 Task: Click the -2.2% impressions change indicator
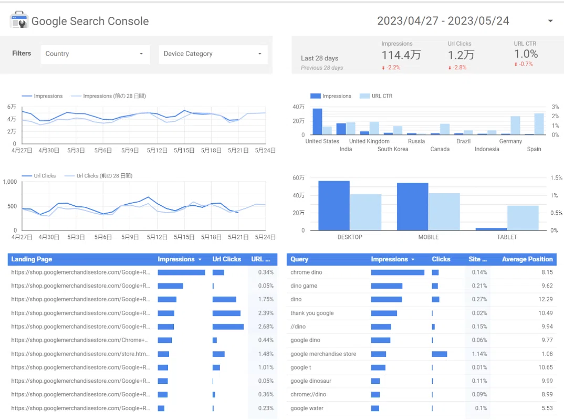click(x=391, y=68)
